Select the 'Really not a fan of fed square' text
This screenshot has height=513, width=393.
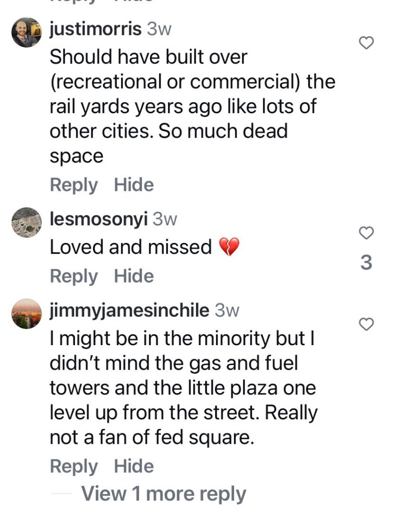pos(183,426)
